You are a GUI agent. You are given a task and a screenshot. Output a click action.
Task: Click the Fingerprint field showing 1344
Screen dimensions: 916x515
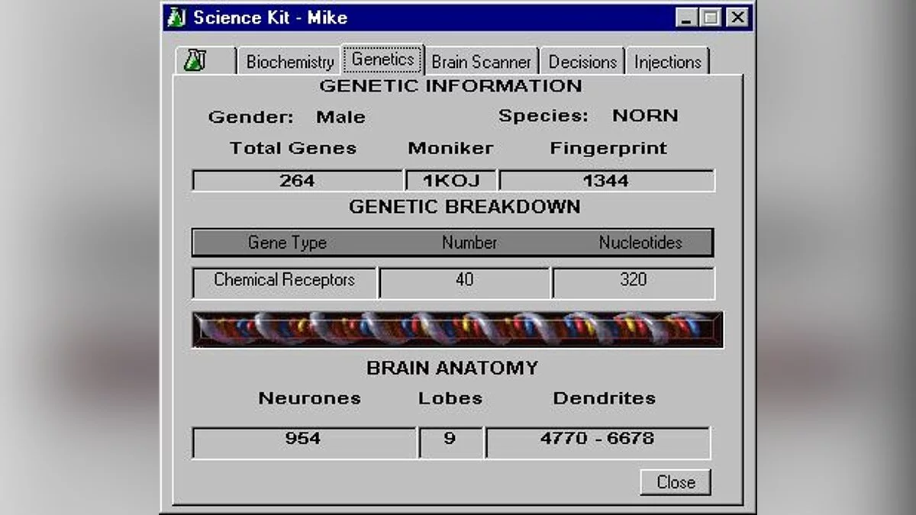click(x=606, y=181)
